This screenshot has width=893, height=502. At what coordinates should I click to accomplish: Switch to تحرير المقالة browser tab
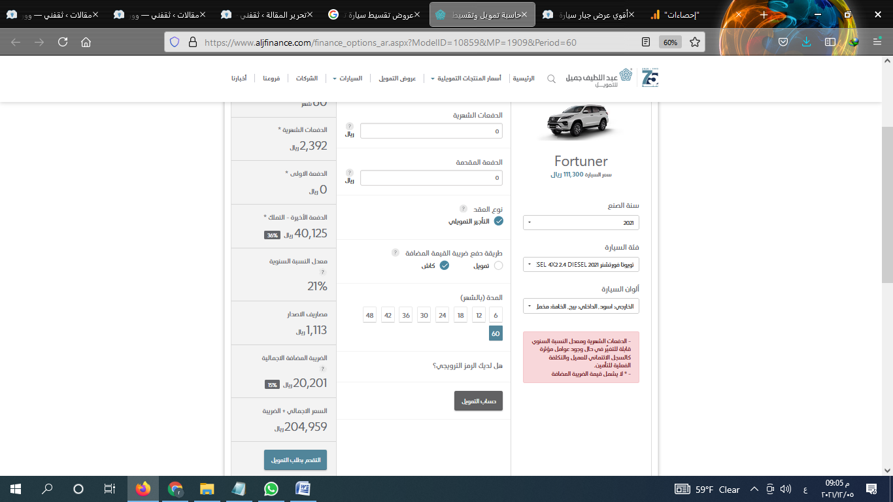click(x=266, y=14)
